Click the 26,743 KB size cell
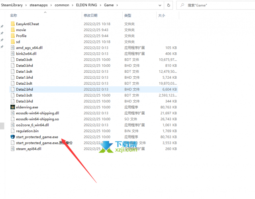255x199 pixels. (169, 119)
